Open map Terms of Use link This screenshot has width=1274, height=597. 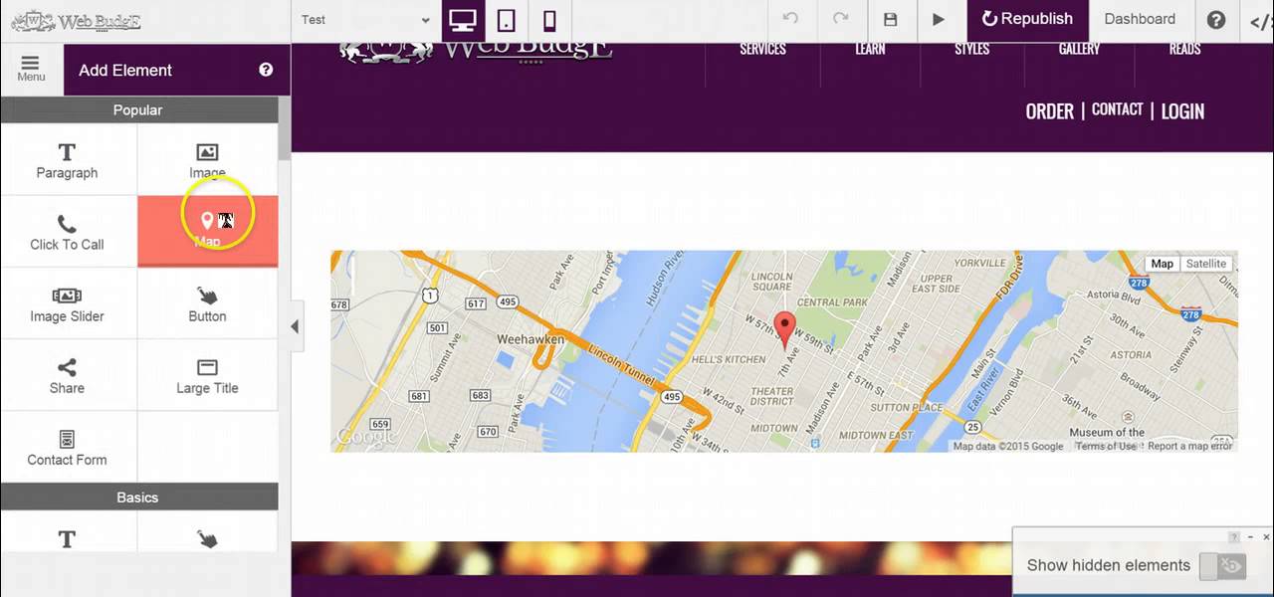click(1106, 447)
